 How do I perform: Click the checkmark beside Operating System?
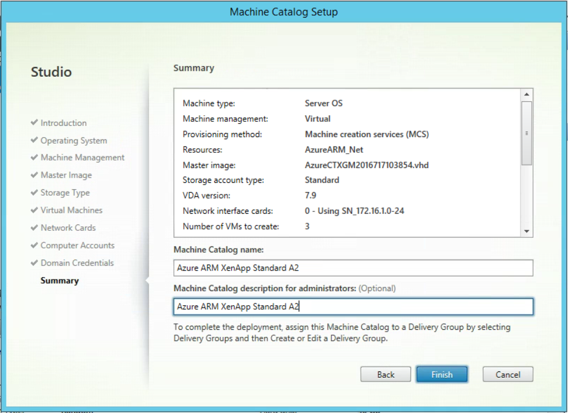tap(35, 140)
